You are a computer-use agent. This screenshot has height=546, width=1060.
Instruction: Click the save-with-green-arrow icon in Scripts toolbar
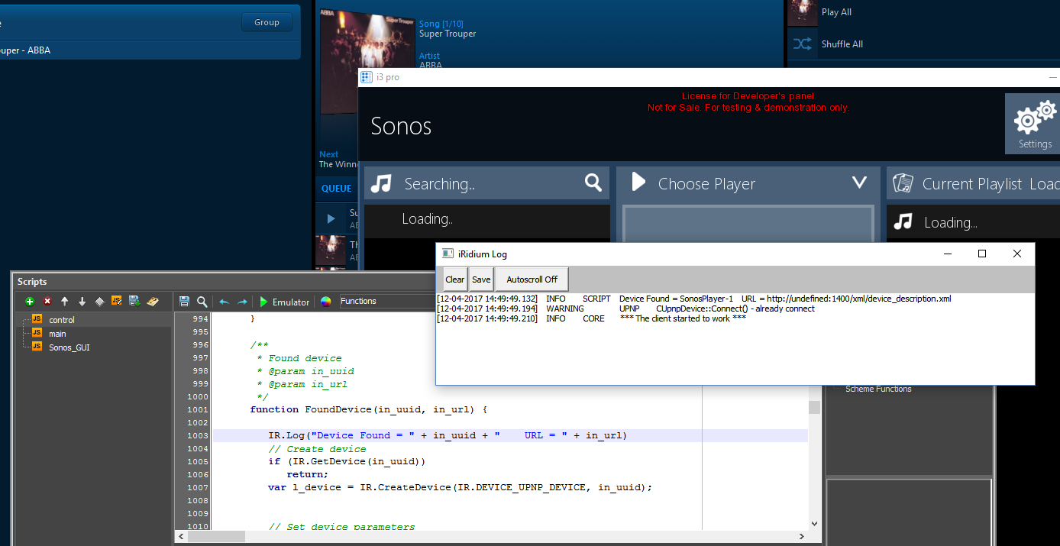pyautogui.click(x=134, y=302)
